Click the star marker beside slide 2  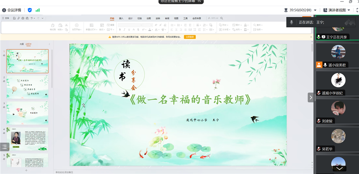coord(4,81)
